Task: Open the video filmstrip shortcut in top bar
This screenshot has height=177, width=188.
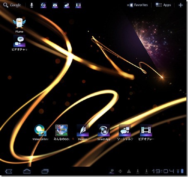Action: (78, 5)
